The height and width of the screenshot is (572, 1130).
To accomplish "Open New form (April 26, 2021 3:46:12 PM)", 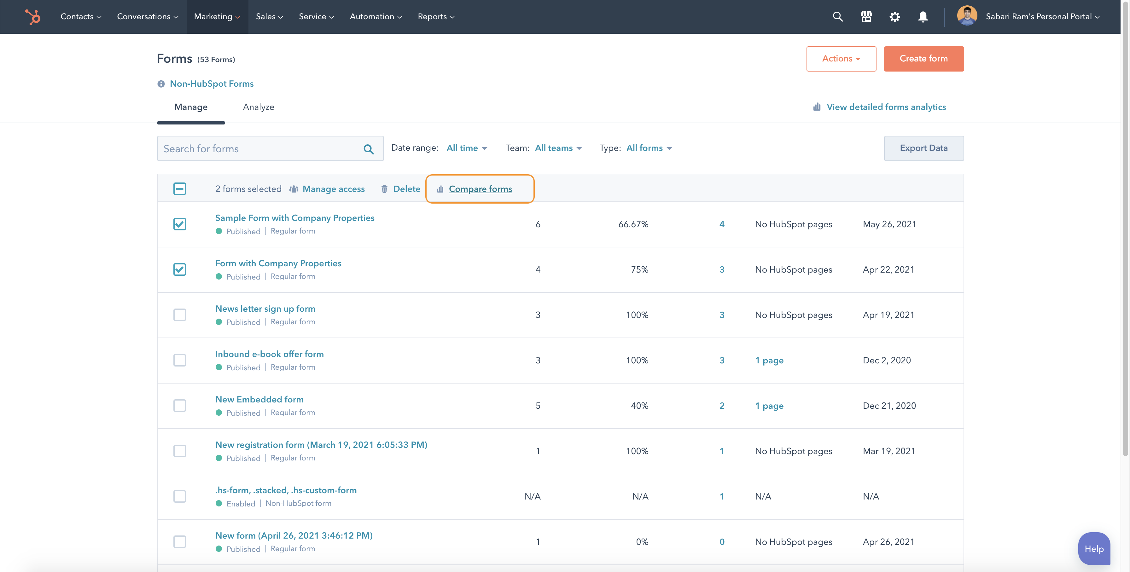I will click(294, 536).
